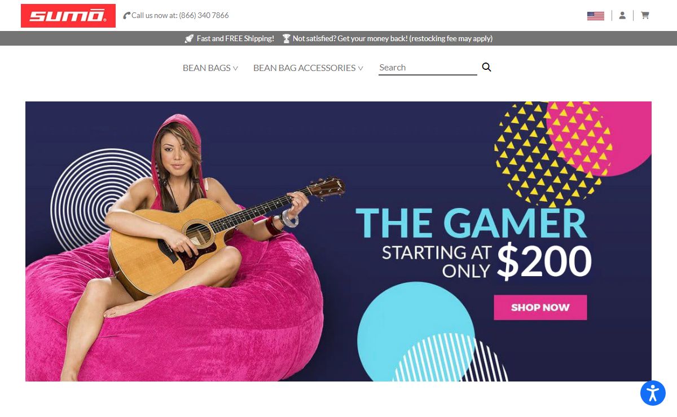The height and width of the screenshot is (417, 677).
Task: Click the phone handset icon
Action: [x=126, y=16]
